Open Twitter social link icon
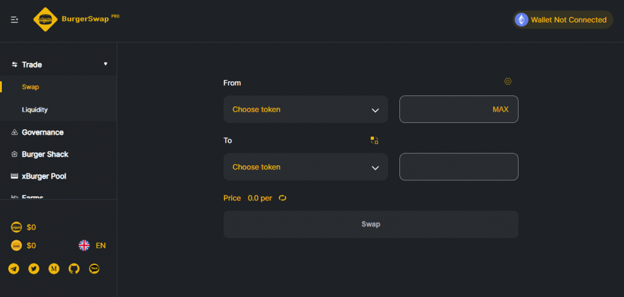 pyautogui.click(x=34, y=269)
